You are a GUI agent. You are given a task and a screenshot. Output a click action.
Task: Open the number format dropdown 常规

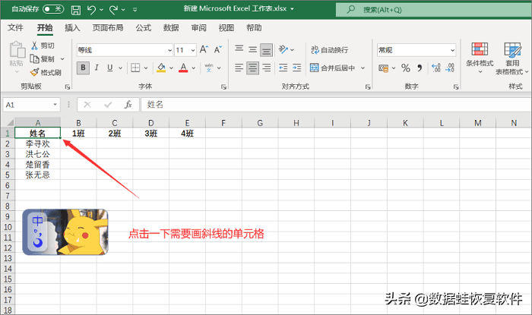(x=452, y=50)
